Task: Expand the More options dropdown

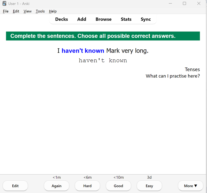Action: 190,186
